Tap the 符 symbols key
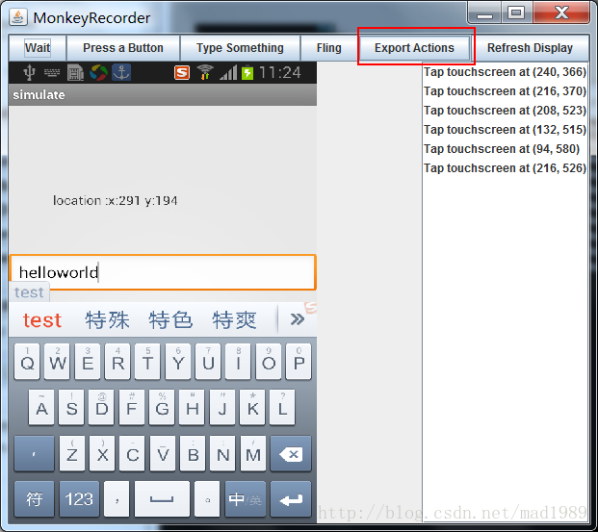Image resolution: width=598 pixels, height=532 pixels. [x=35, y=499]
